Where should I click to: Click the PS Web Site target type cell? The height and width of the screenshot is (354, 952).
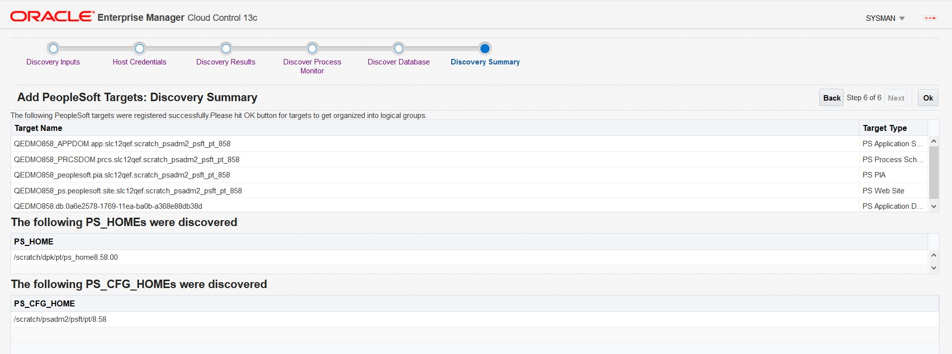893,191
